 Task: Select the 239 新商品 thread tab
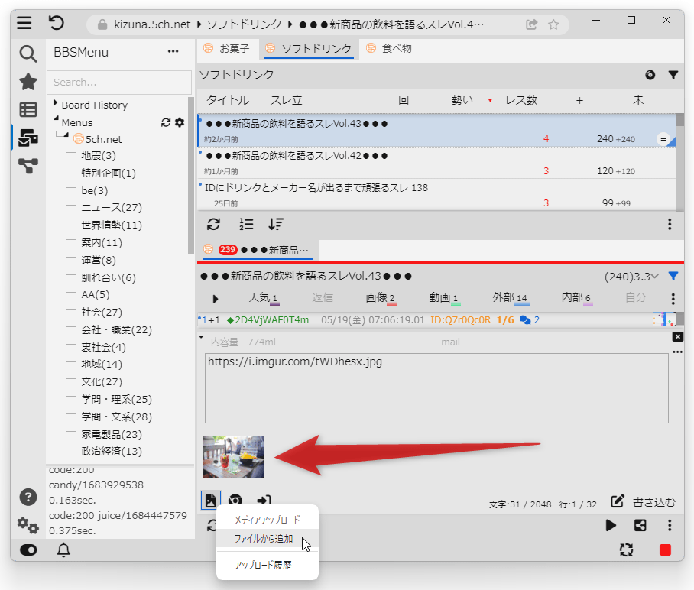[x=258, y=250]
